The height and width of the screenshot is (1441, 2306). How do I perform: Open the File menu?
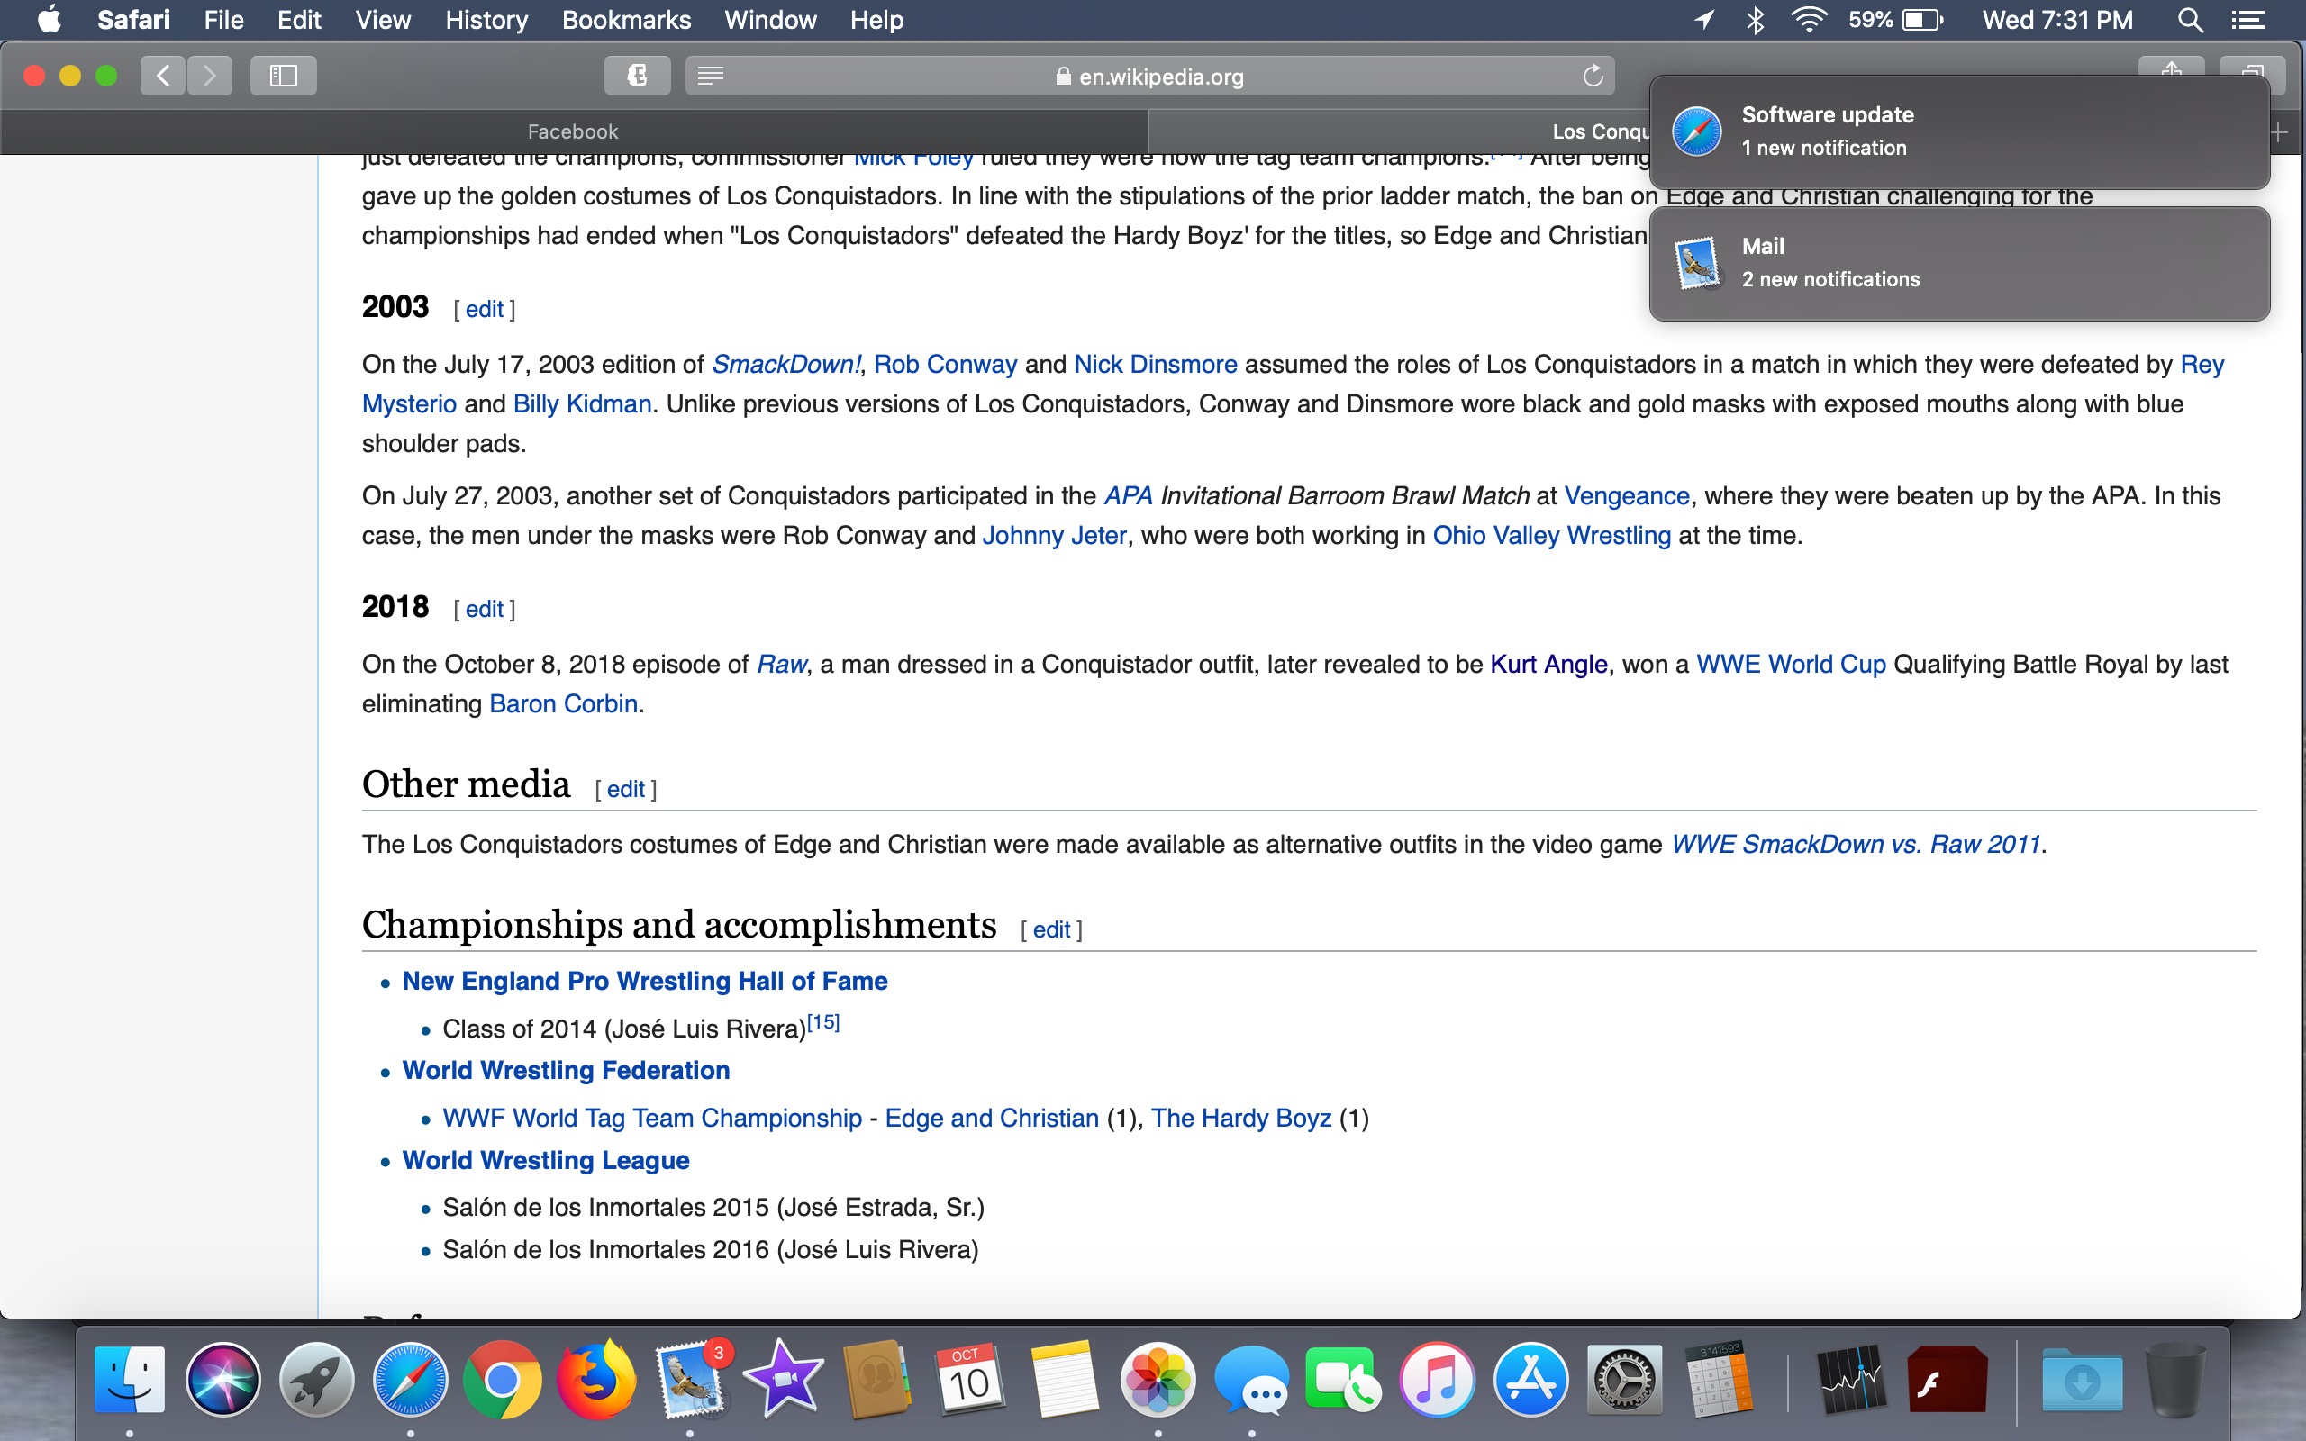coord(224,20)
